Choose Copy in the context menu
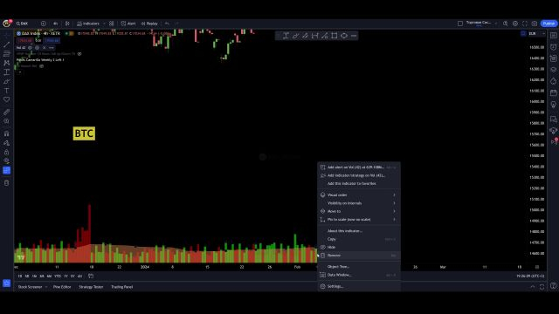The height and width of the screenshot is (314, 559). 359,239
